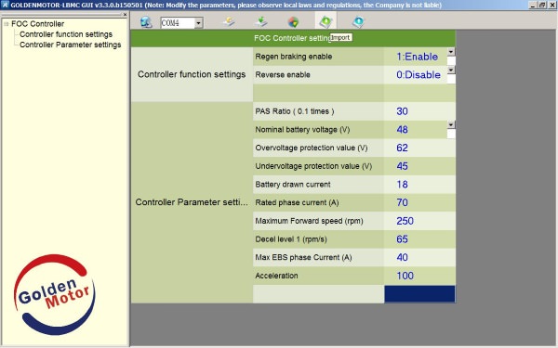Image resolution: width=558 pixels, height=348 pixels.
Task: Open the Nominal battery voltage dropdown arrow
Action: (x=451, y=124)
